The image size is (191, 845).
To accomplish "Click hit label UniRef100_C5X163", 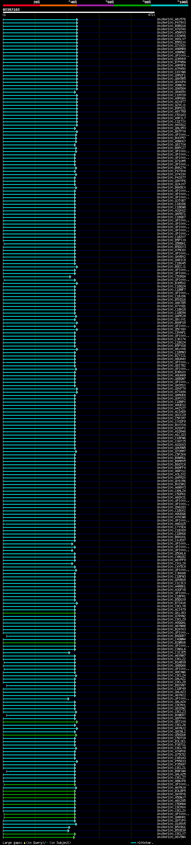I will pyautogui.click(x=171, y=115).
